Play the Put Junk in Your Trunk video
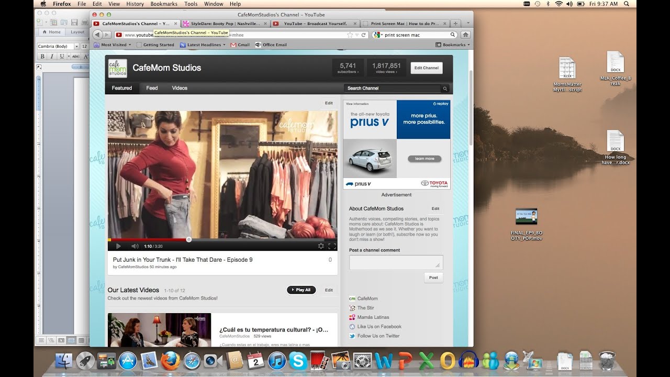 pyautogui.click(x=118, y=246)
